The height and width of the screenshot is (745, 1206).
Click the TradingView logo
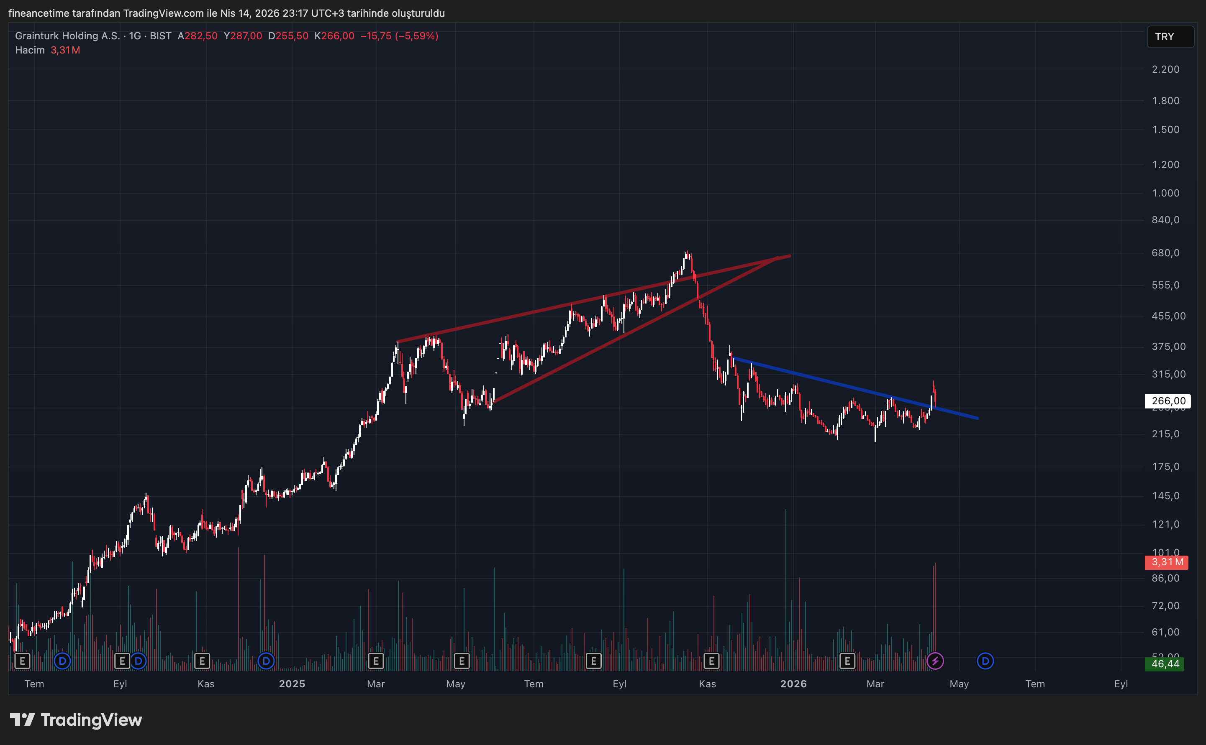pos(76,720)
